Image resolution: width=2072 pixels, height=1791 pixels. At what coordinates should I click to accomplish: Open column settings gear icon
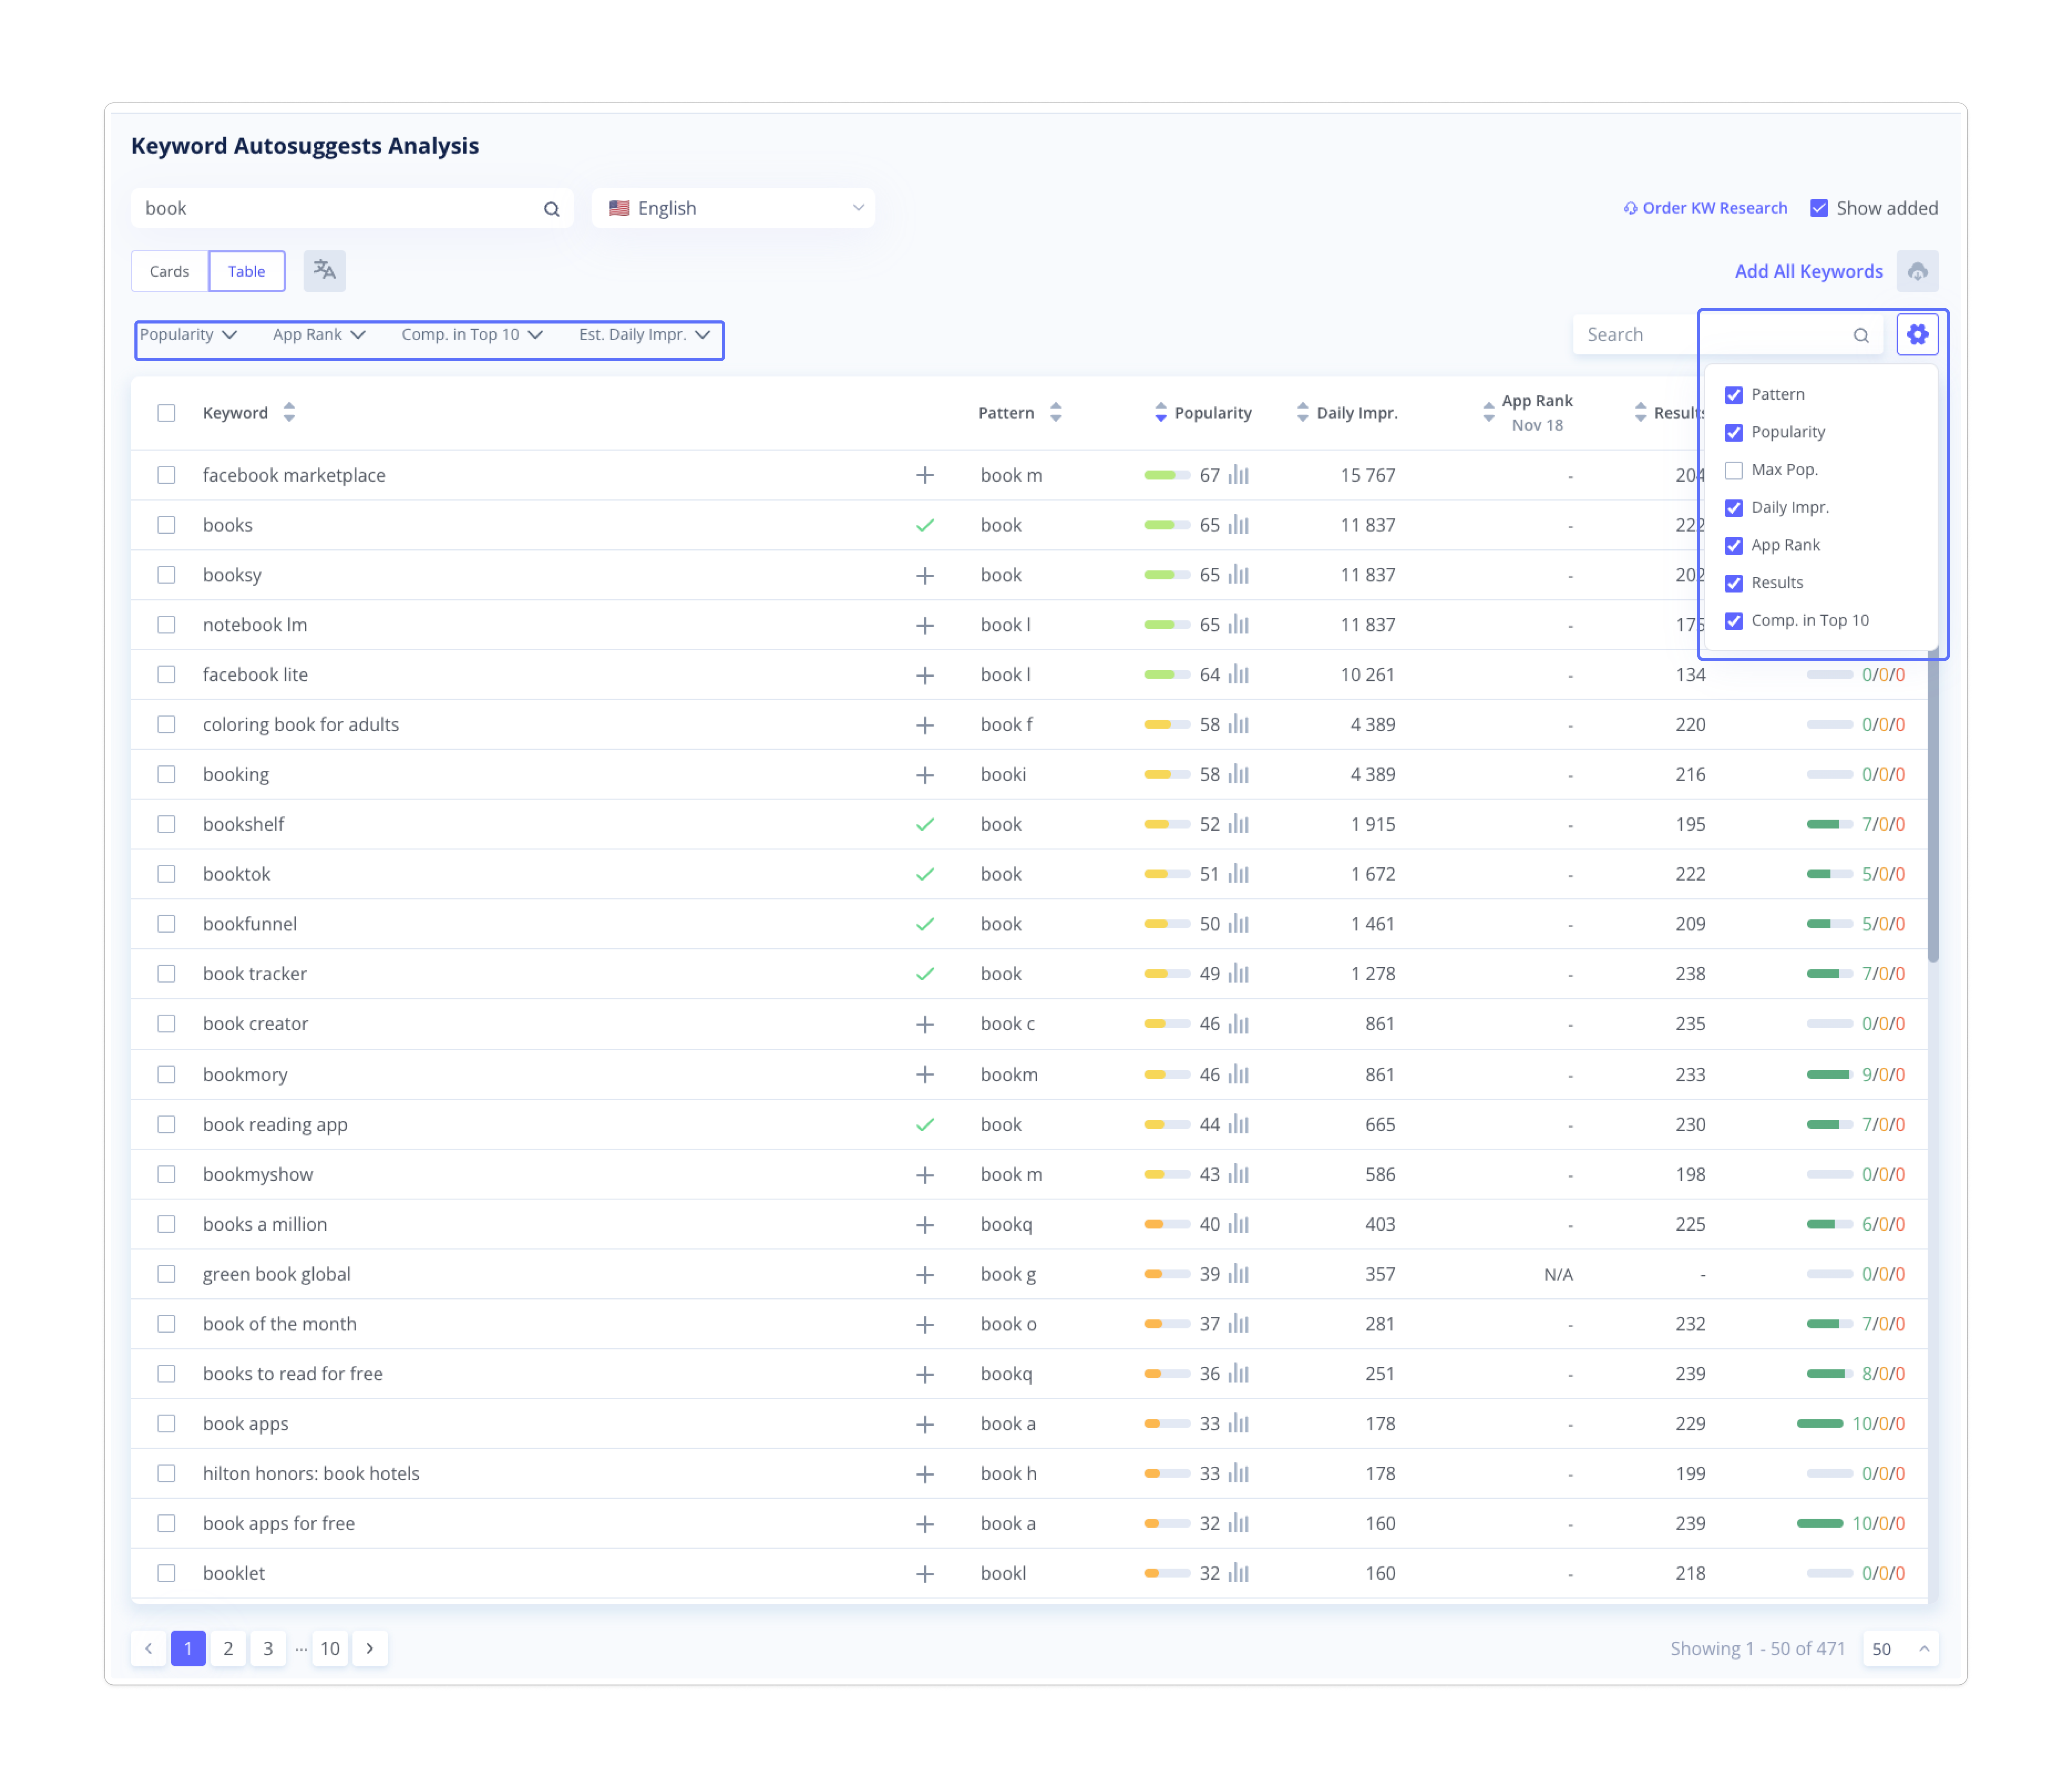coord(1916,335)
